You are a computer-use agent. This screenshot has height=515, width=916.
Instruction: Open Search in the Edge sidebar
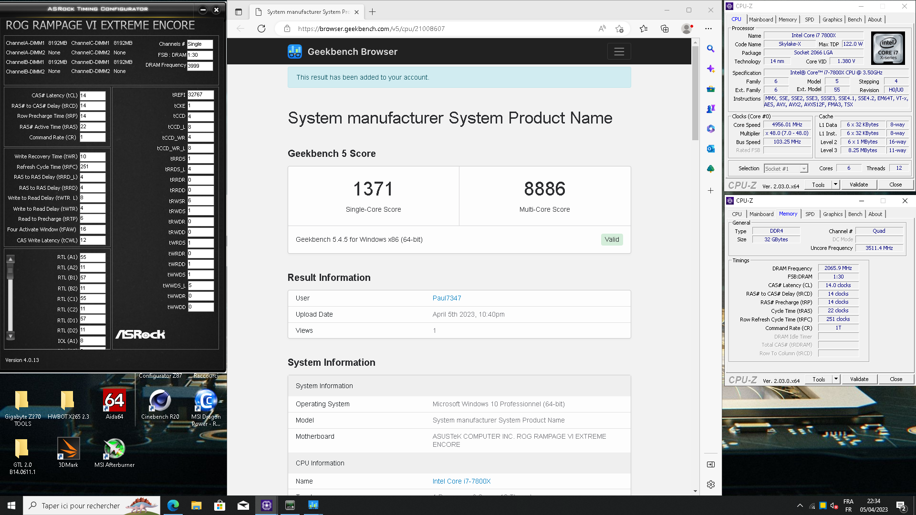pos(710,49)
